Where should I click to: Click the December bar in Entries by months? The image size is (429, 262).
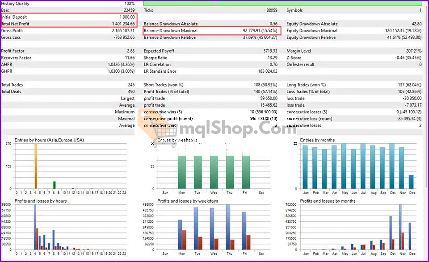[411, 182]
